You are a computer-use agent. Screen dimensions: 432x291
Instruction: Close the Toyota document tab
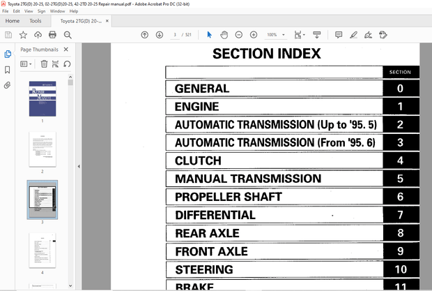tap(107, 21)
